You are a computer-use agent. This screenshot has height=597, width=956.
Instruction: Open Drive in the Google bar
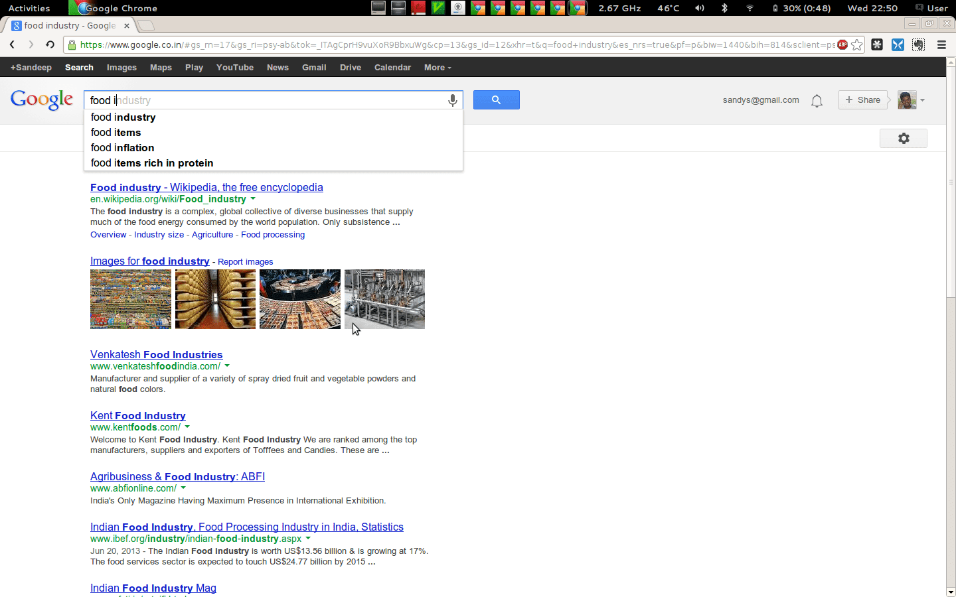coord(351,68)
